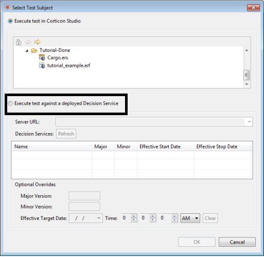Increase the minutes time spinner
This screenshot has width=264, height=257.
click(x=153, y=216)
